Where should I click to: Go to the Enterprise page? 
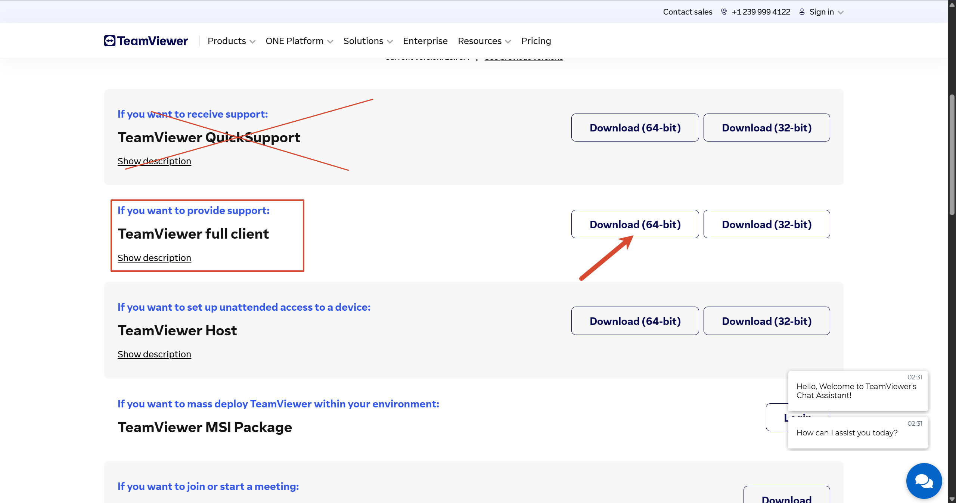(425, 41)
